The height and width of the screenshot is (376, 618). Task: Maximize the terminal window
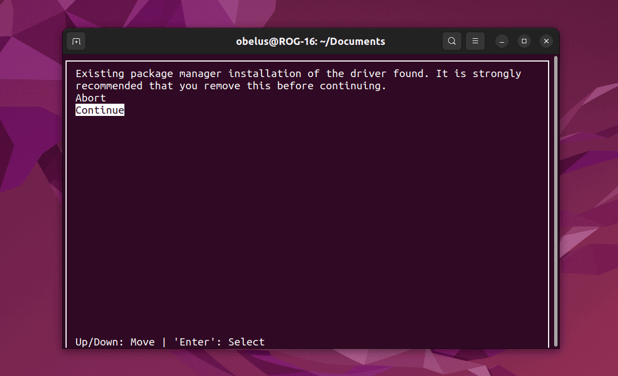click(x=524, y=42)
